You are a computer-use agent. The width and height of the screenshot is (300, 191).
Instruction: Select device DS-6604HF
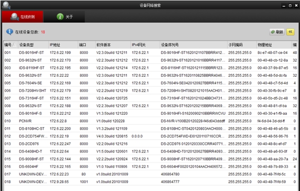coord(28,167)
